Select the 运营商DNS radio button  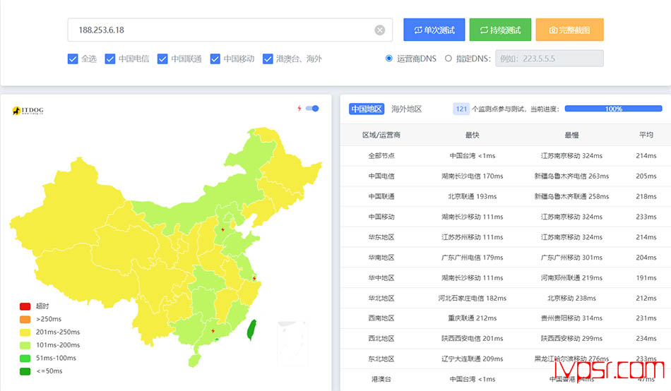click(389, 59)
